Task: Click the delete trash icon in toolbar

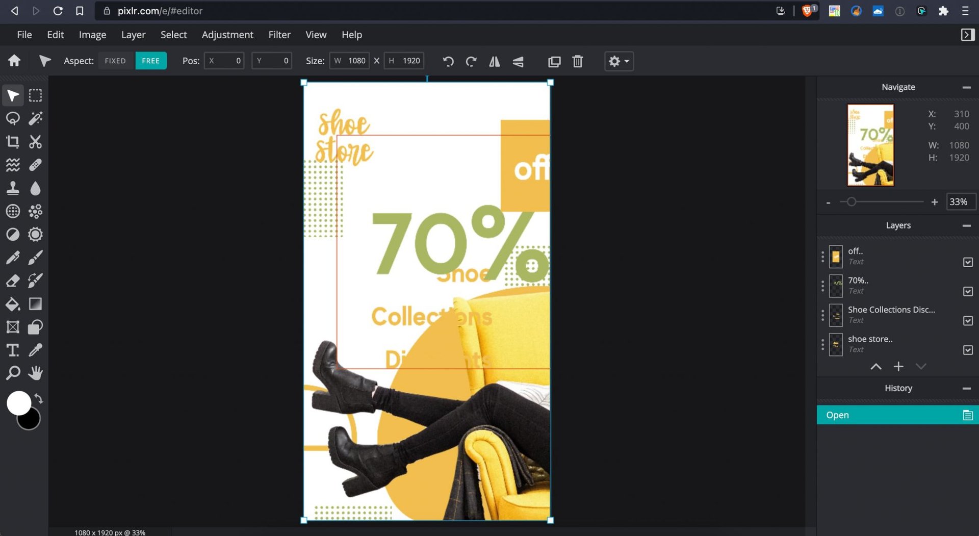Action: [577, 61]
